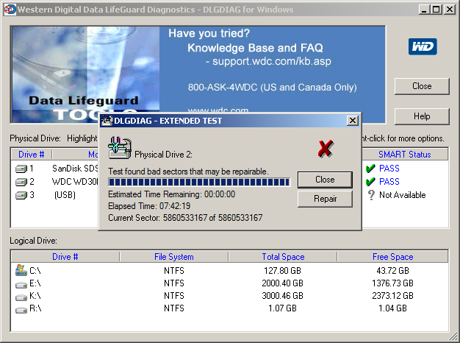Maximize the main diagnostics window
The height and width of the screenshot is (343, 460).
436,10
